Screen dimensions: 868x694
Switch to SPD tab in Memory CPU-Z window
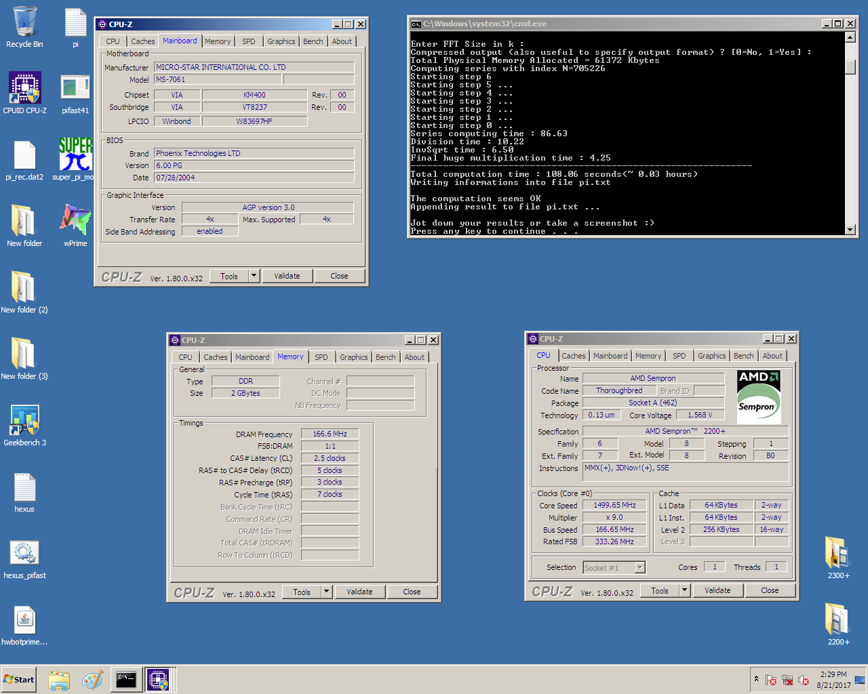pos(321,357)
